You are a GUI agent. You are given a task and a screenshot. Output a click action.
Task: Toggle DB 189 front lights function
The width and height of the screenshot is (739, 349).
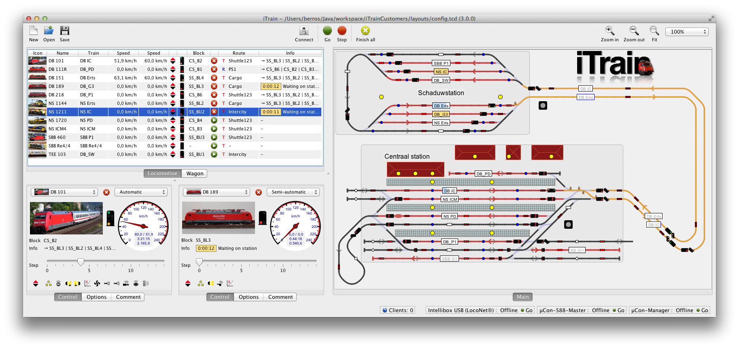pyautogui.click(x=201, y=283)
